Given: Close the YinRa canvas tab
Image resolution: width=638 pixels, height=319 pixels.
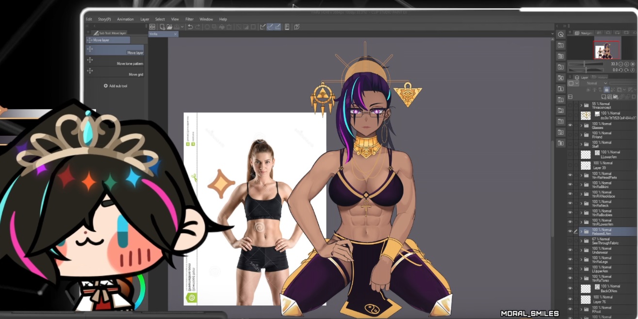Looking at the screenshot, I should click(x=176, y=34).
